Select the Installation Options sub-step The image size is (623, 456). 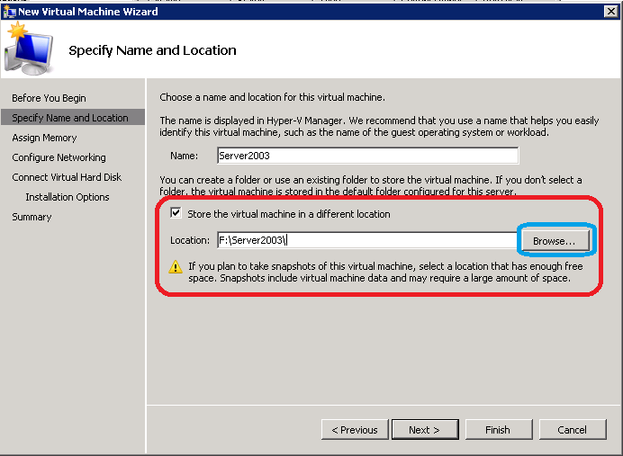pos(68,197)
